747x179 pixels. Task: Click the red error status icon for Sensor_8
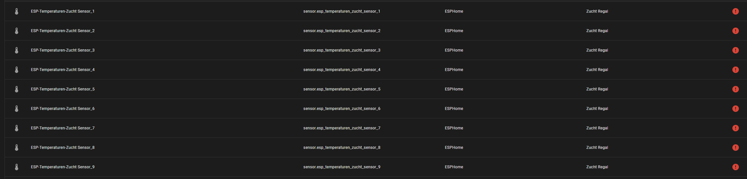(x=735, y=148)
